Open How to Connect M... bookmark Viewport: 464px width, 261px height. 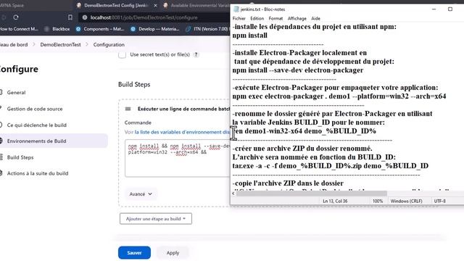[19, 29]
